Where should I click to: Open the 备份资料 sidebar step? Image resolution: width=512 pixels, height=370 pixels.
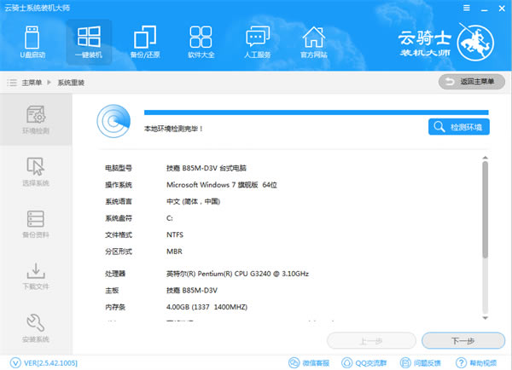coord(36,224)
